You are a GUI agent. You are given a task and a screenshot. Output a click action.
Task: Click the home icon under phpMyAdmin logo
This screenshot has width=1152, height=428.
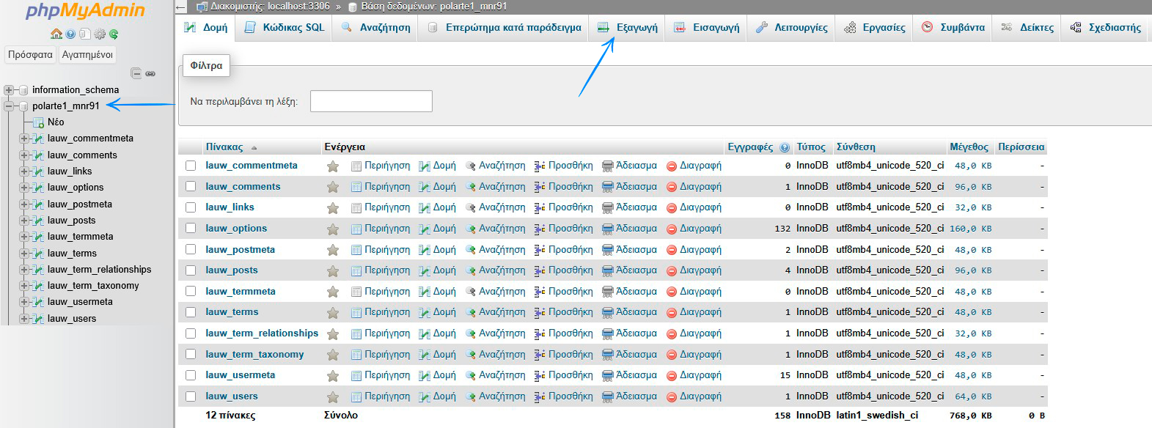click(x=56, y=34)
